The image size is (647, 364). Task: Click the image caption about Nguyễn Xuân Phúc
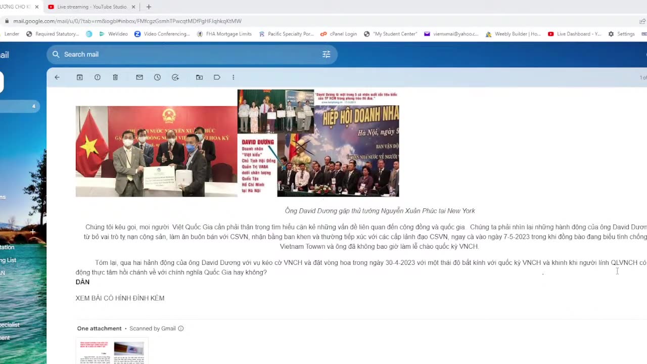click(380, 211)
